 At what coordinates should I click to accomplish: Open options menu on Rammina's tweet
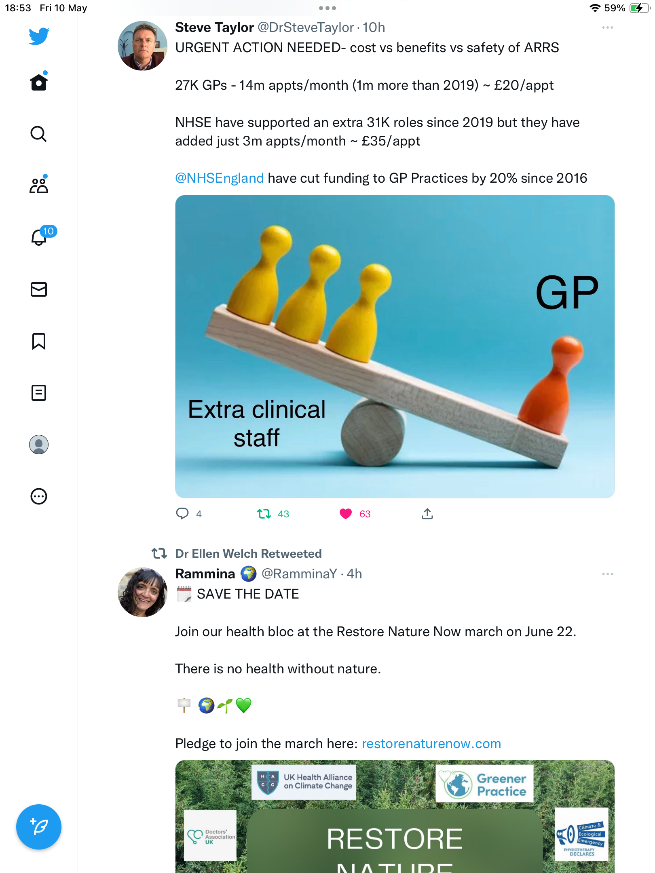[608, 574]
